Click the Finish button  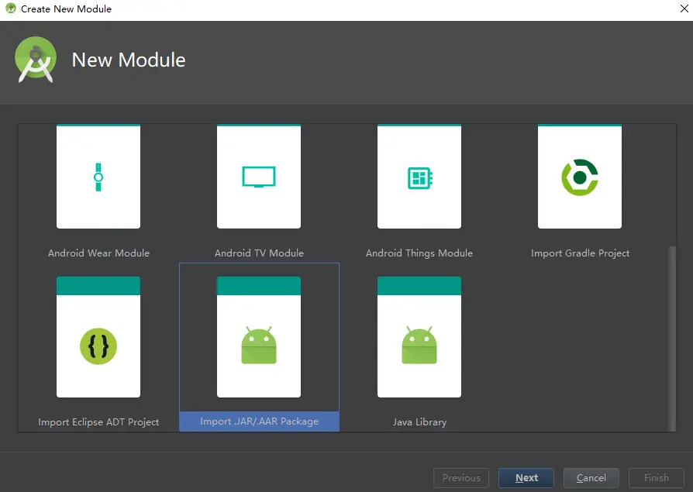657,478
